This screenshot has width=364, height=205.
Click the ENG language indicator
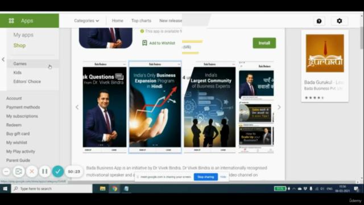coord(329,188)
